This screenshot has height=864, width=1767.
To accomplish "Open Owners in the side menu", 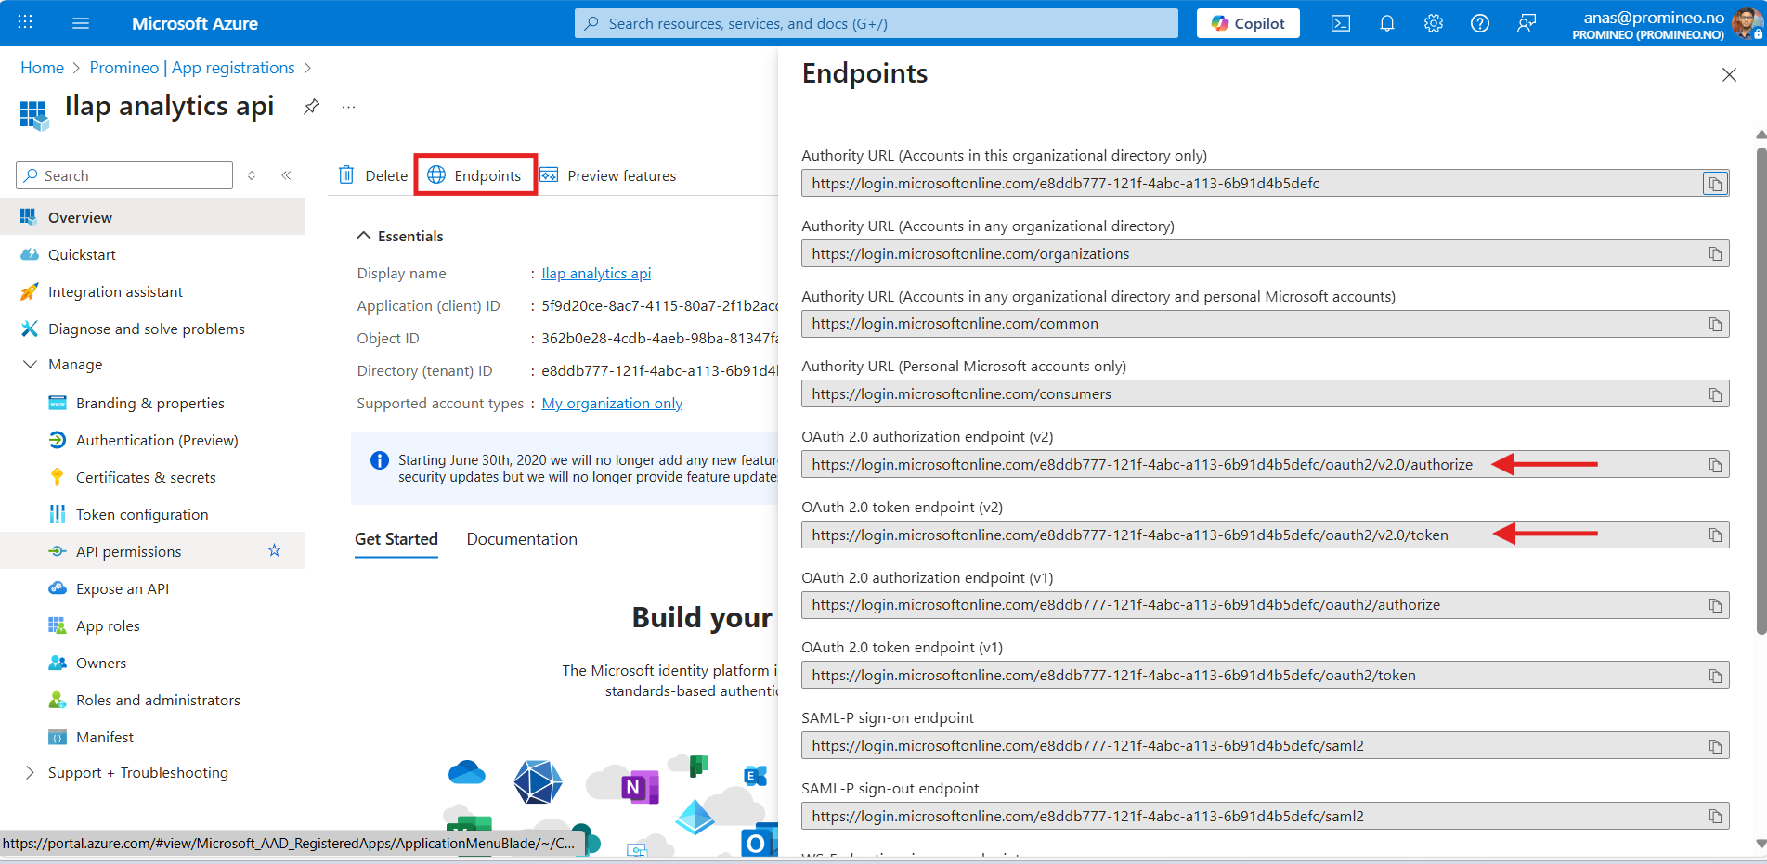I will click(x=152, y=663).
